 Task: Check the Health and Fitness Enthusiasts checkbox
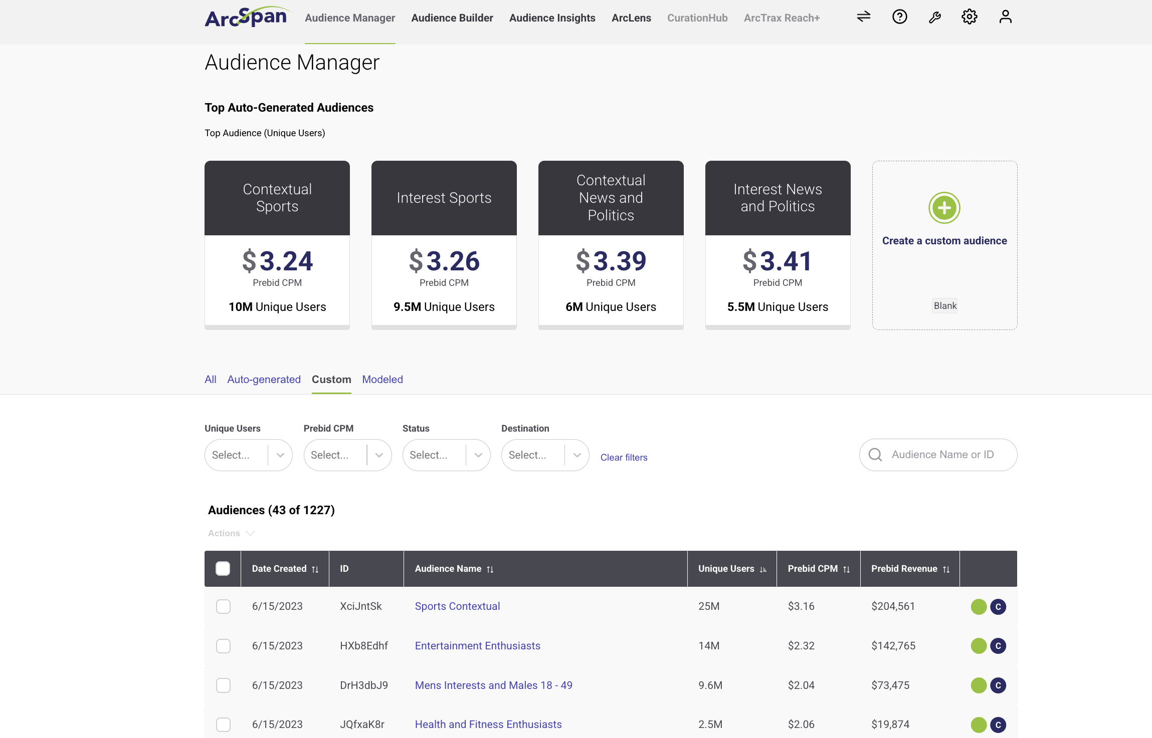point(223,724)
